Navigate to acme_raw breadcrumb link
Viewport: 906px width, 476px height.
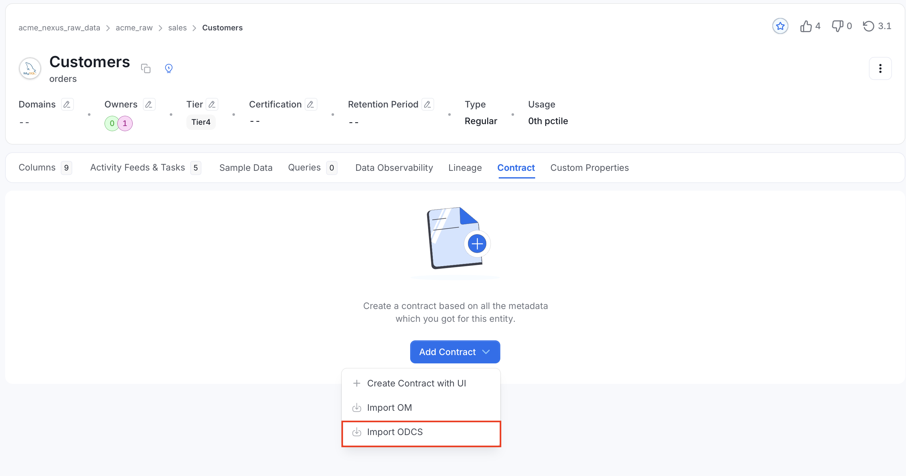(134, 28)
